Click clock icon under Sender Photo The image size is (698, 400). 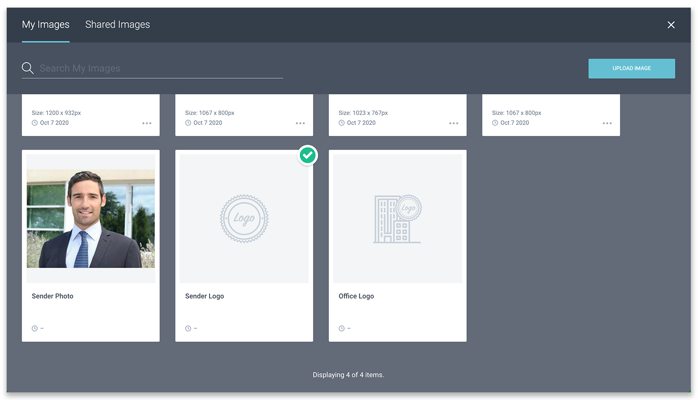pyautogui.click(x=35, y=328)
